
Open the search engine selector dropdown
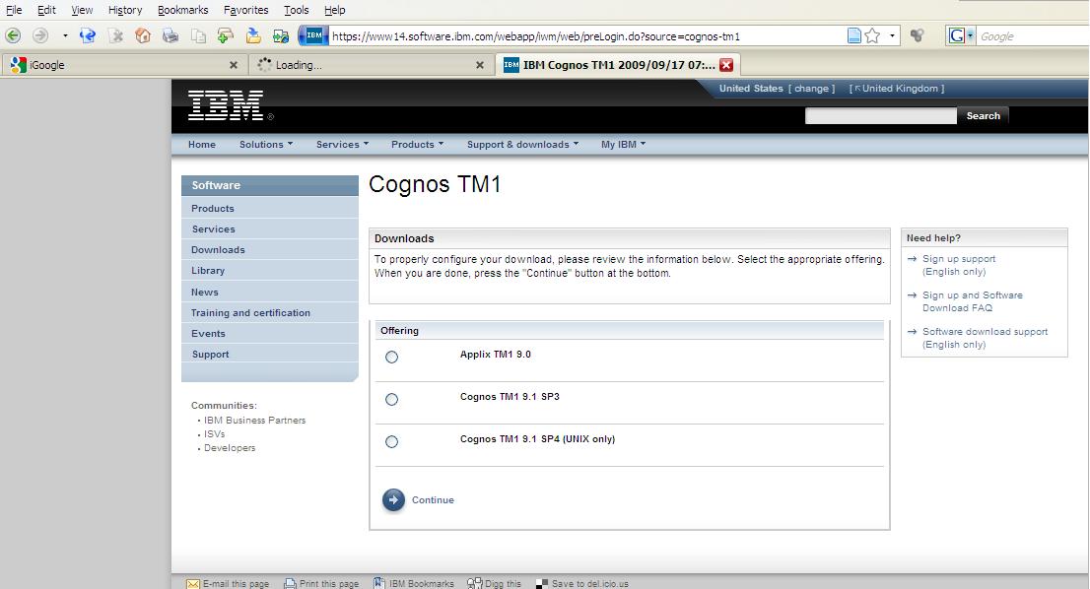tap(962, 35)
